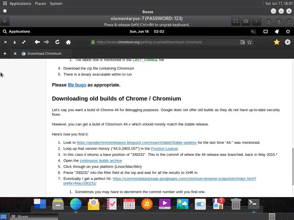This screenshot has height=220, width=294.
Task: Launch Tasks from the dock
Action: (112, 204)
